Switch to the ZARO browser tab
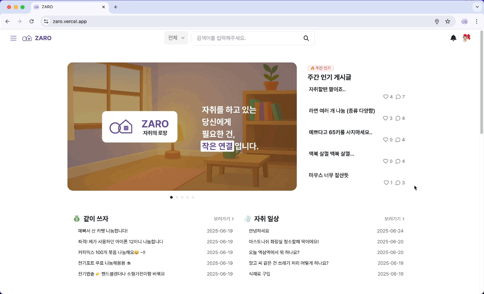Image resolution: width=484 pixels, height=294 pixels. coord(70,7)
